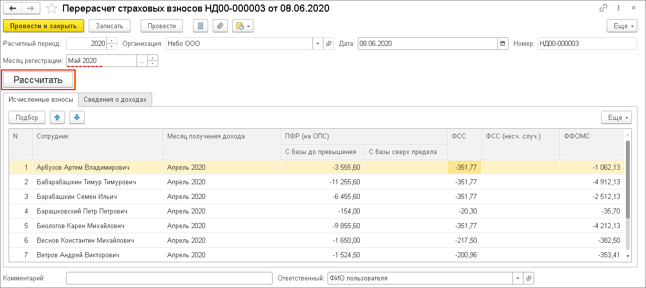Screen dimensions: 646x288
Task: Click into the Комментарий input field
Action: [x=168, y=278]
